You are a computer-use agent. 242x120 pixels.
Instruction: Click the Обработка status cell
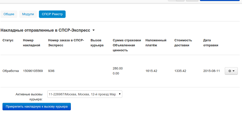11,71
